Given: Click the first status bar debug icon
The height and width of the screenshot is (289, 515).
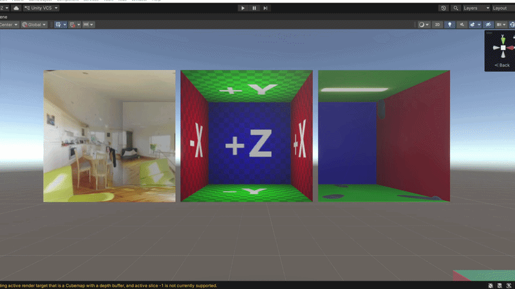Looking at the screenshot, I should (x=491, y=286).
